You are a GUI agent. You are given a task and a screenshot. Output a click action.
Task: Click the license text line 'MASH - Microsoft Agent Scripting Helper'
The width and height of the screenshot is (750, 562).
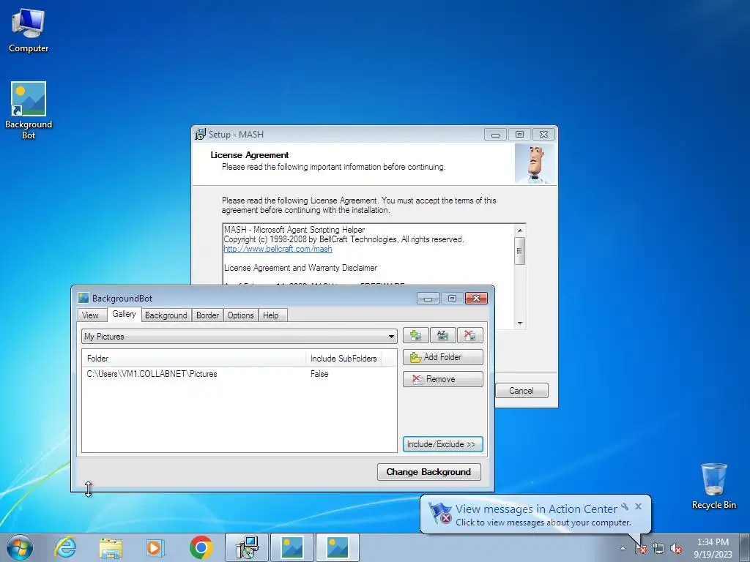click(x=294, y=230)
